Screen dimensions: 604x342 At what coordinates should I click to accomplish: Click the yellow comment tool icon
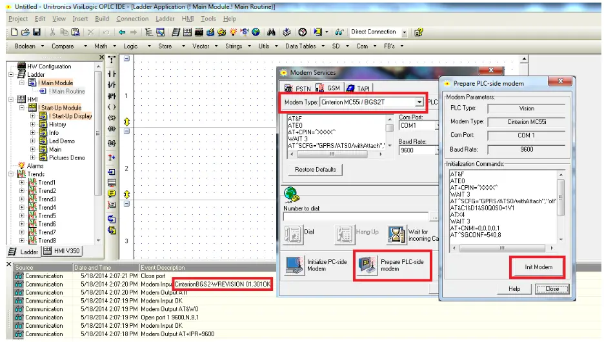click(112, 194)
